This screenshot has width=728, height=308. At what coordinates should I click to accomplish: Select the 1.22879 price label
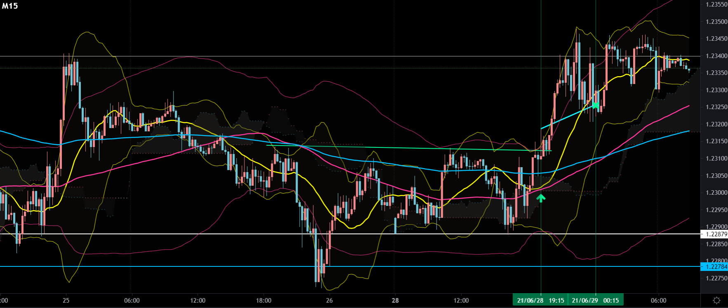click(714, 234)
